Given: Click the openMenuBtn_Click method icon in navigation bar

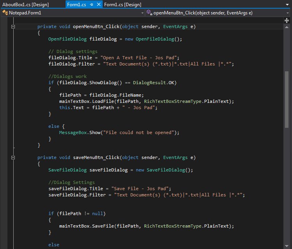Looking at the screenshot, I should point(150,12).
